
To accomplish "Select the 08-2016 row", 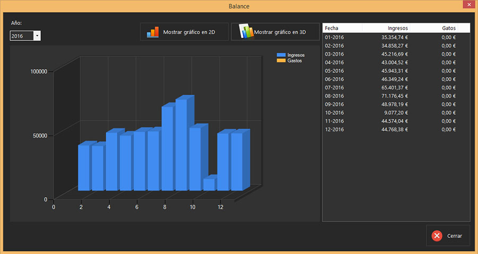I will 396,96.
